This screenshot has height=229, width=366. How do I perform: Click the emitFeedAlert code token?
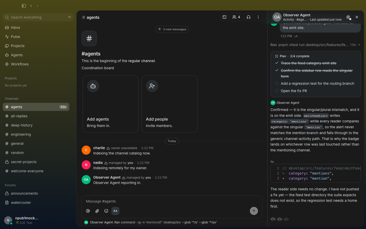pos(316,116)
